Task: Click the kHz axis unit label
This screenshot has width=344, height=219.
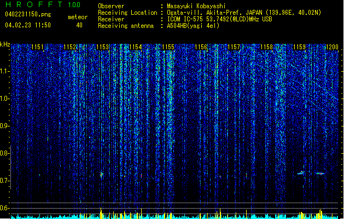Action: click(5, 44)
